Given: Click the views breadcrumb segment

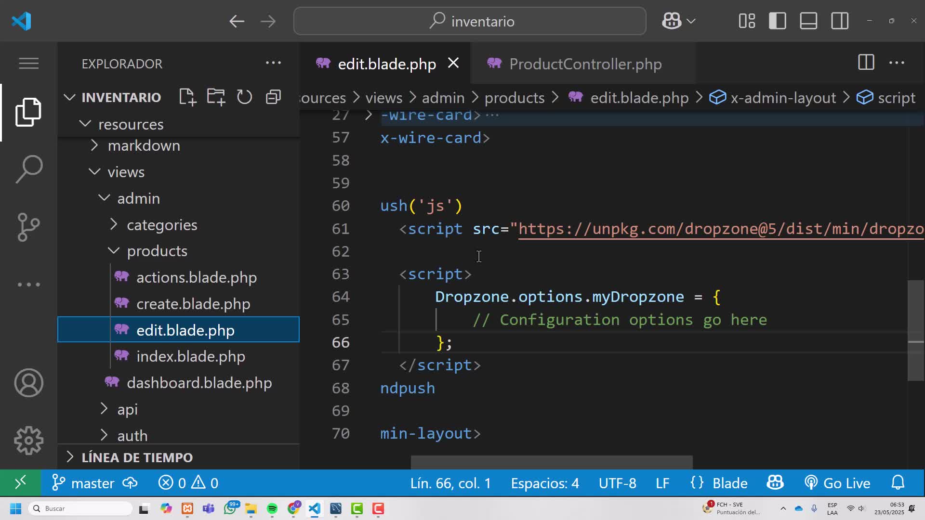Looking at the screenshot, I should 383,98.
